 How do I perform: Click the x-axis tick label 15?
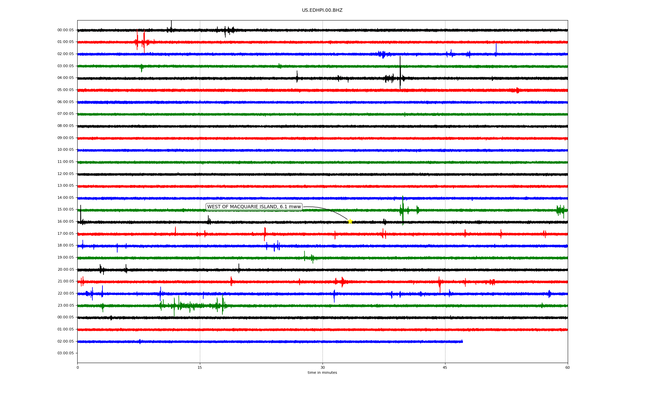(200, 368)
